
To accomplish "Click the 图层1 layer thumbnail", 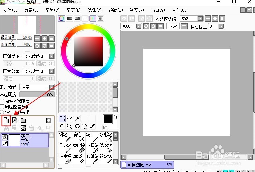I will [x=14, y=140].
